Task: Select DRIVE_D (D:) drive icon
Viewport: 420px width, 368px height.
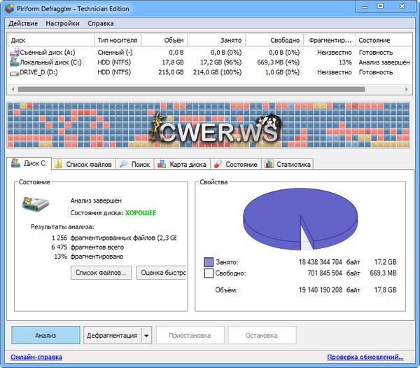Action: pyautogui.click(x=13, y=72)
